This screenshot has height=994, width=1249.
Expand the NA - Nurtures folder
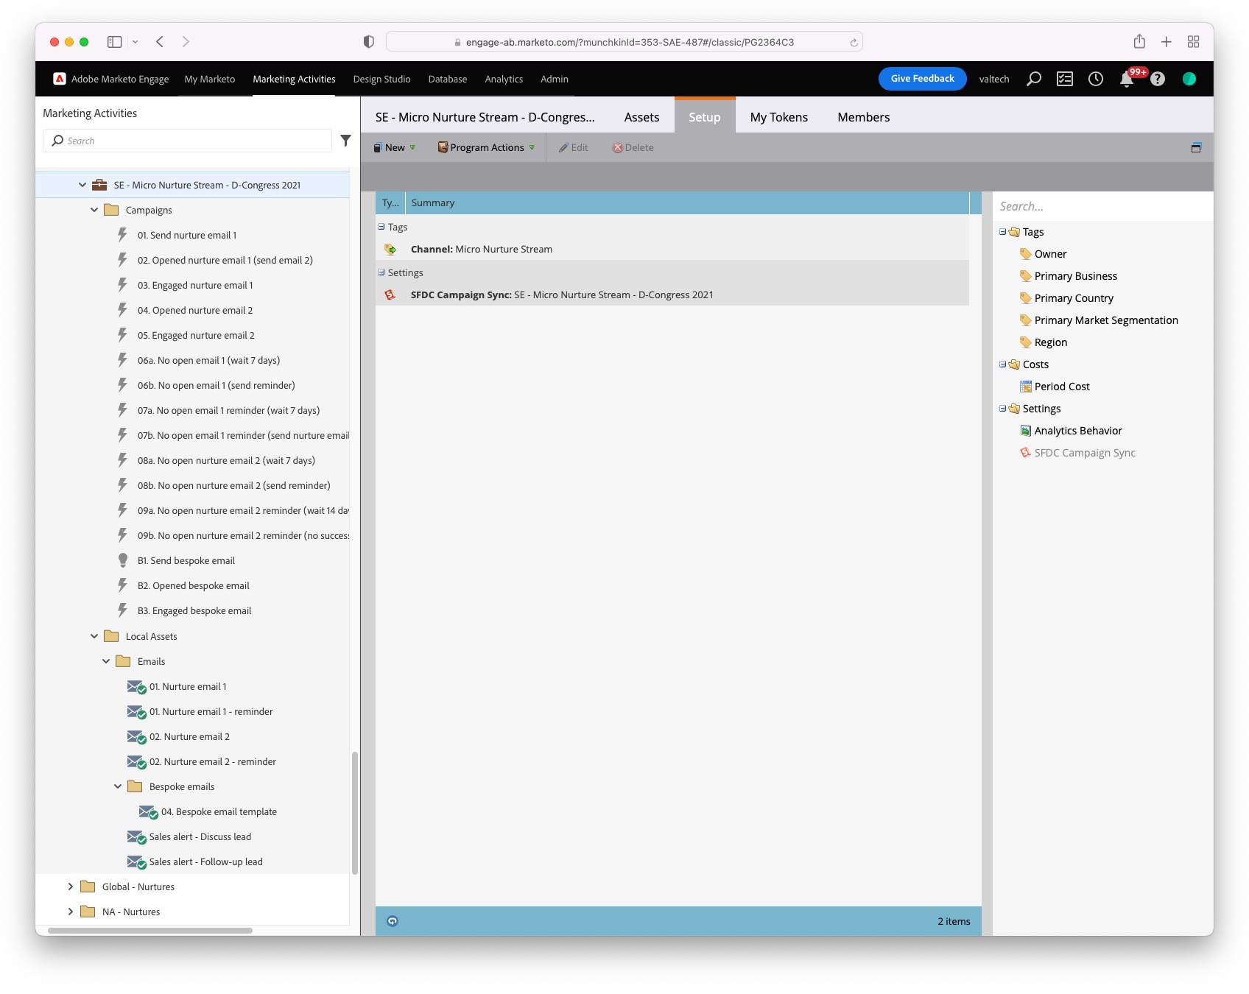click(x=71, y=912)
